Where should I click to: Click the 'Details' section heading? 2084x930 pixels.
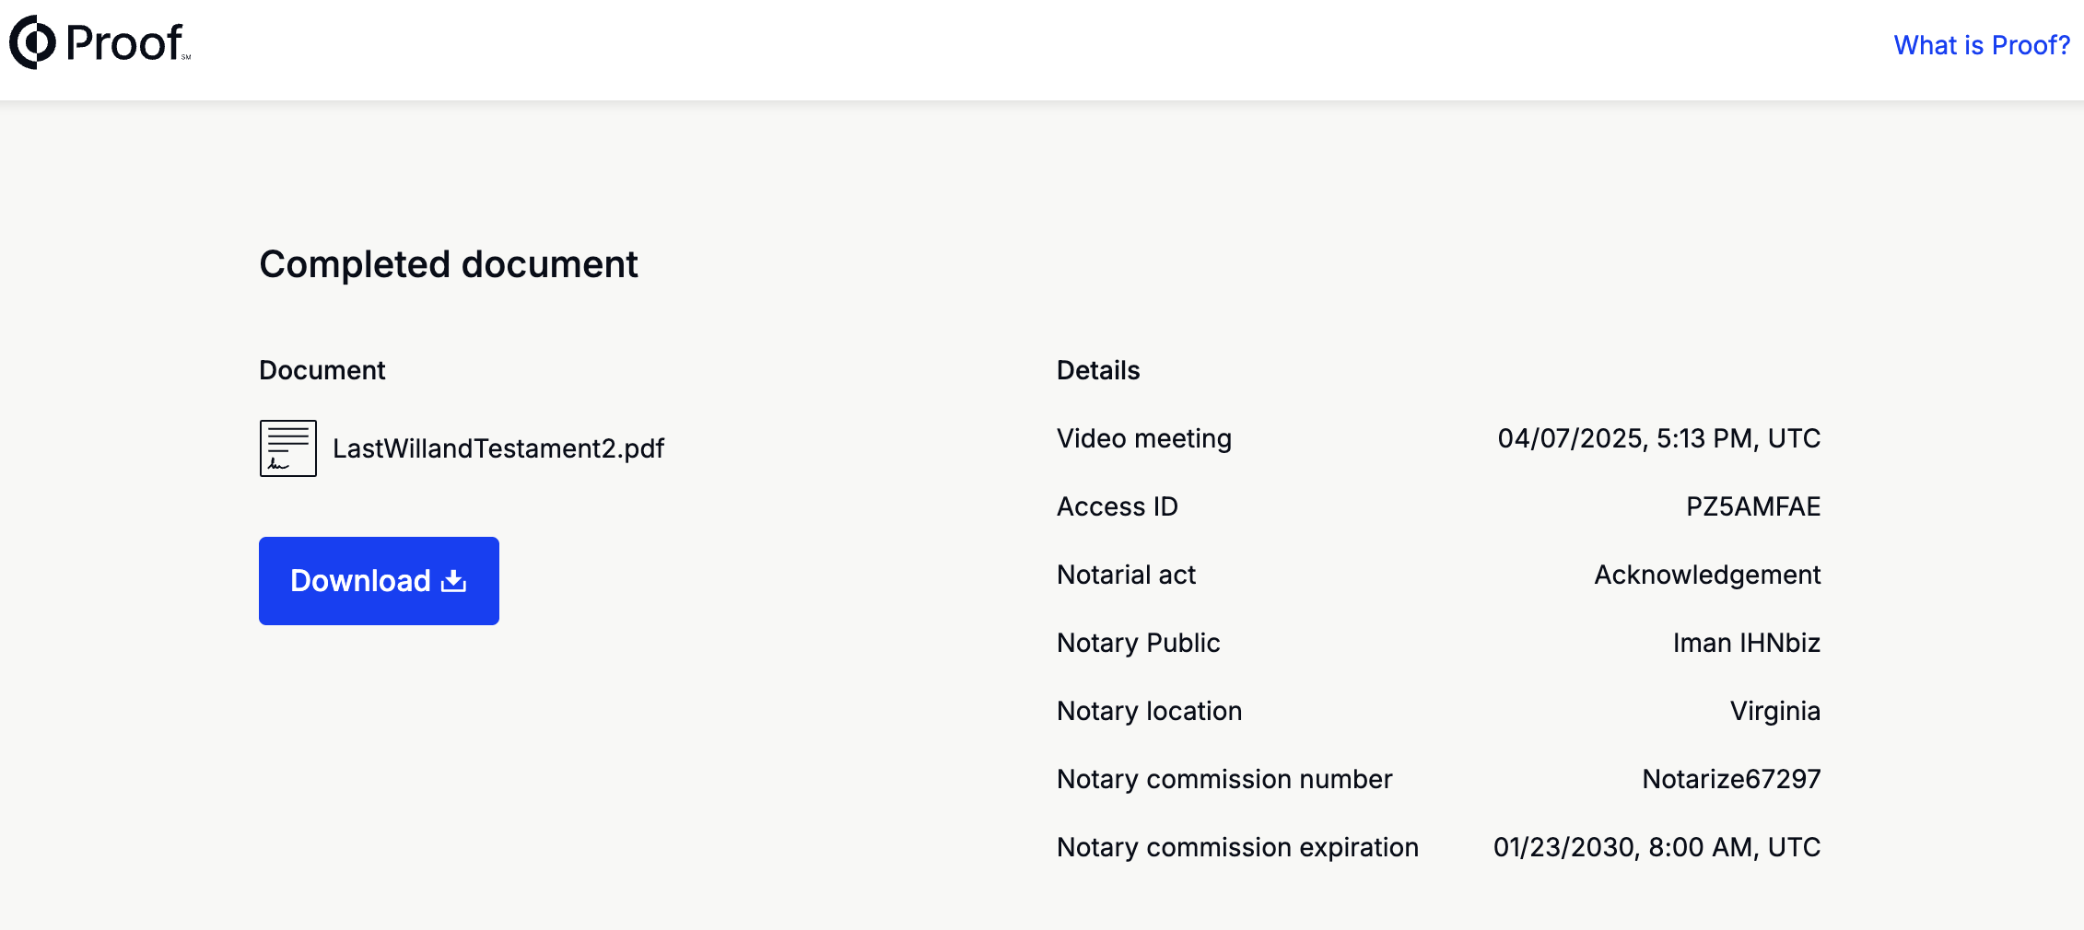click(1097, 370)
